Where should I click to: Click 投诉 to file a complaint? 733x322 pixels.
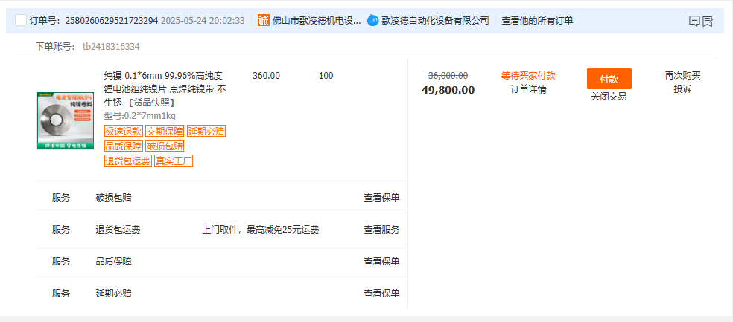[682, 89]
